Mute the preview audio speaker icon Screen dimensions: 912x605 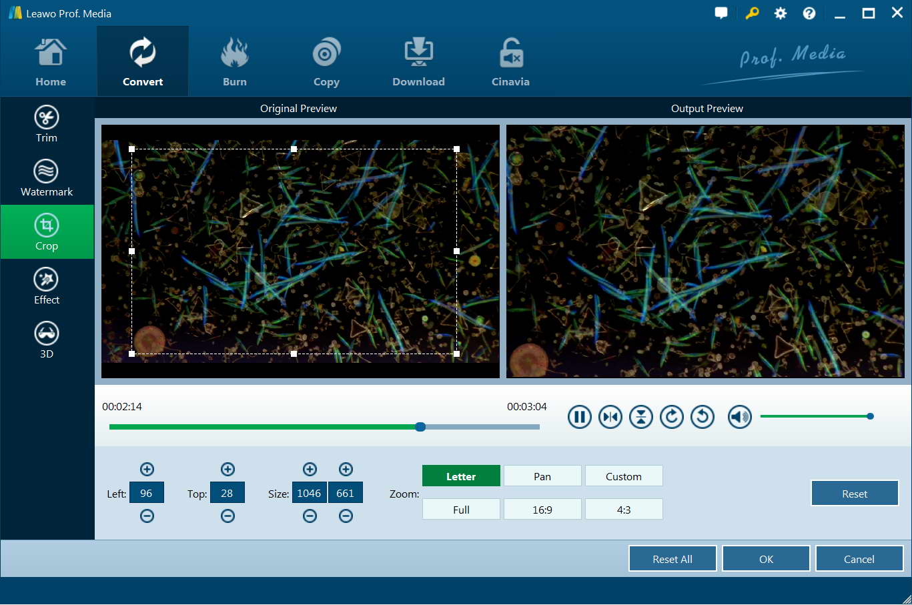coord(740,417)
